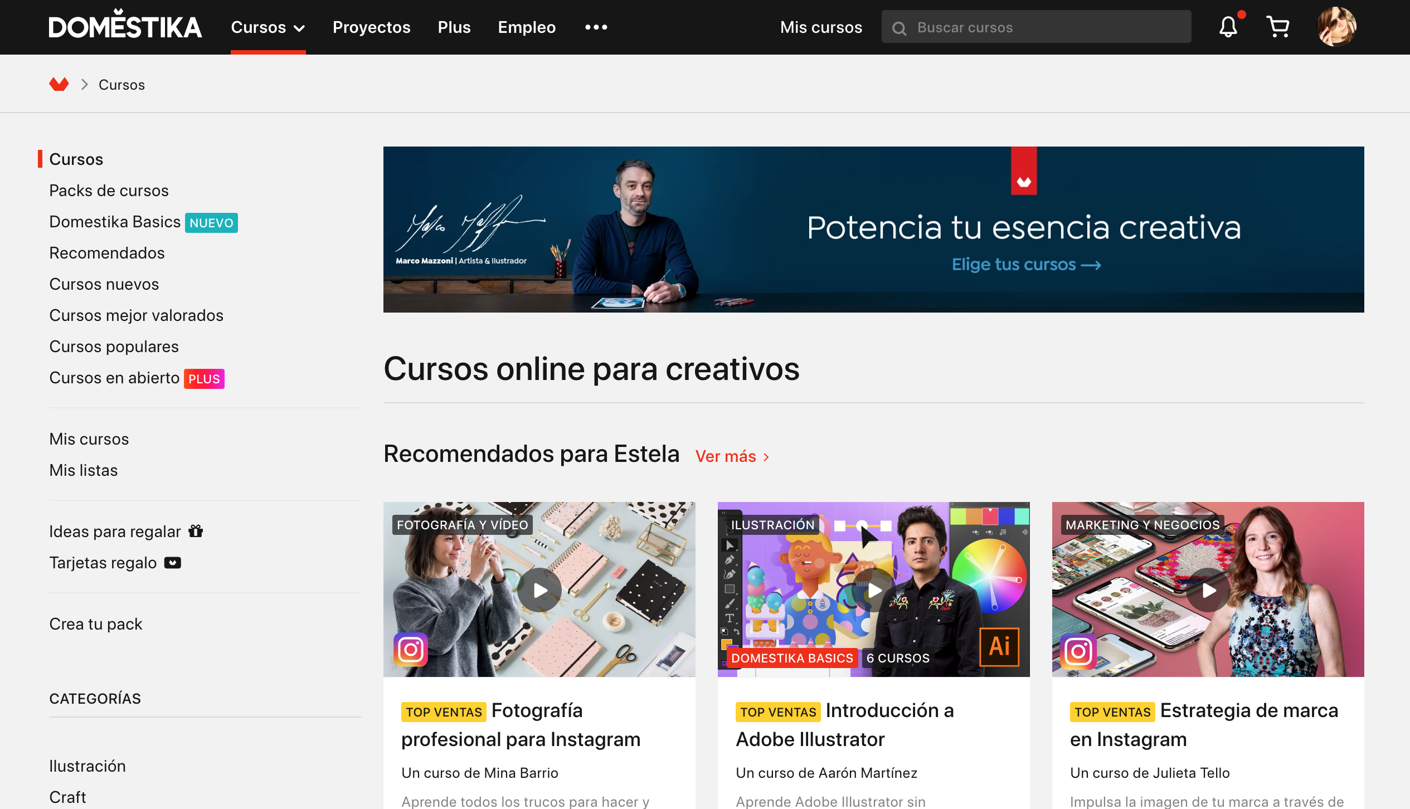Play the Fotografía profesional para Instagram video
Image resolution: width=1410 pixels, height=809 pixels.
pos(539,590)
